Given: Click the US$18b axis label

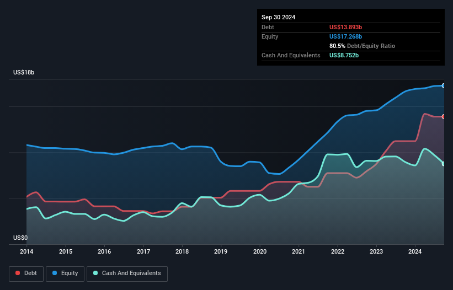Looking at the screenshot, I should 24,72.
